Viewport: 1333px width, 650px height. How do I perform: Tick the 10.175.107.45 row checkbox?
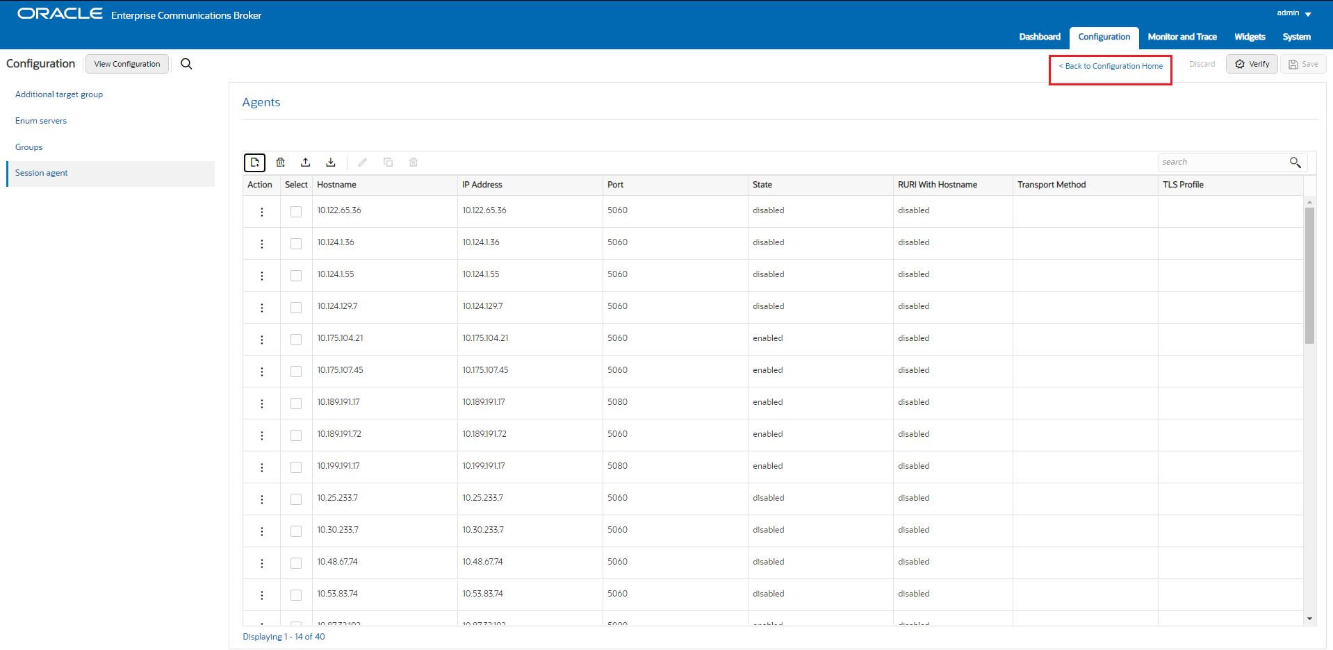click(296, 372)
